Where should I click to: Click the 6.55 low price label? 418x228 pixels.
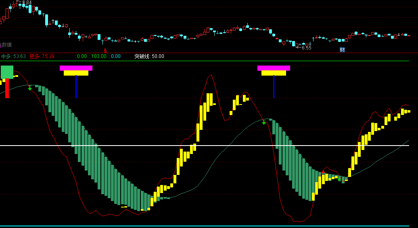coord(306,47)
